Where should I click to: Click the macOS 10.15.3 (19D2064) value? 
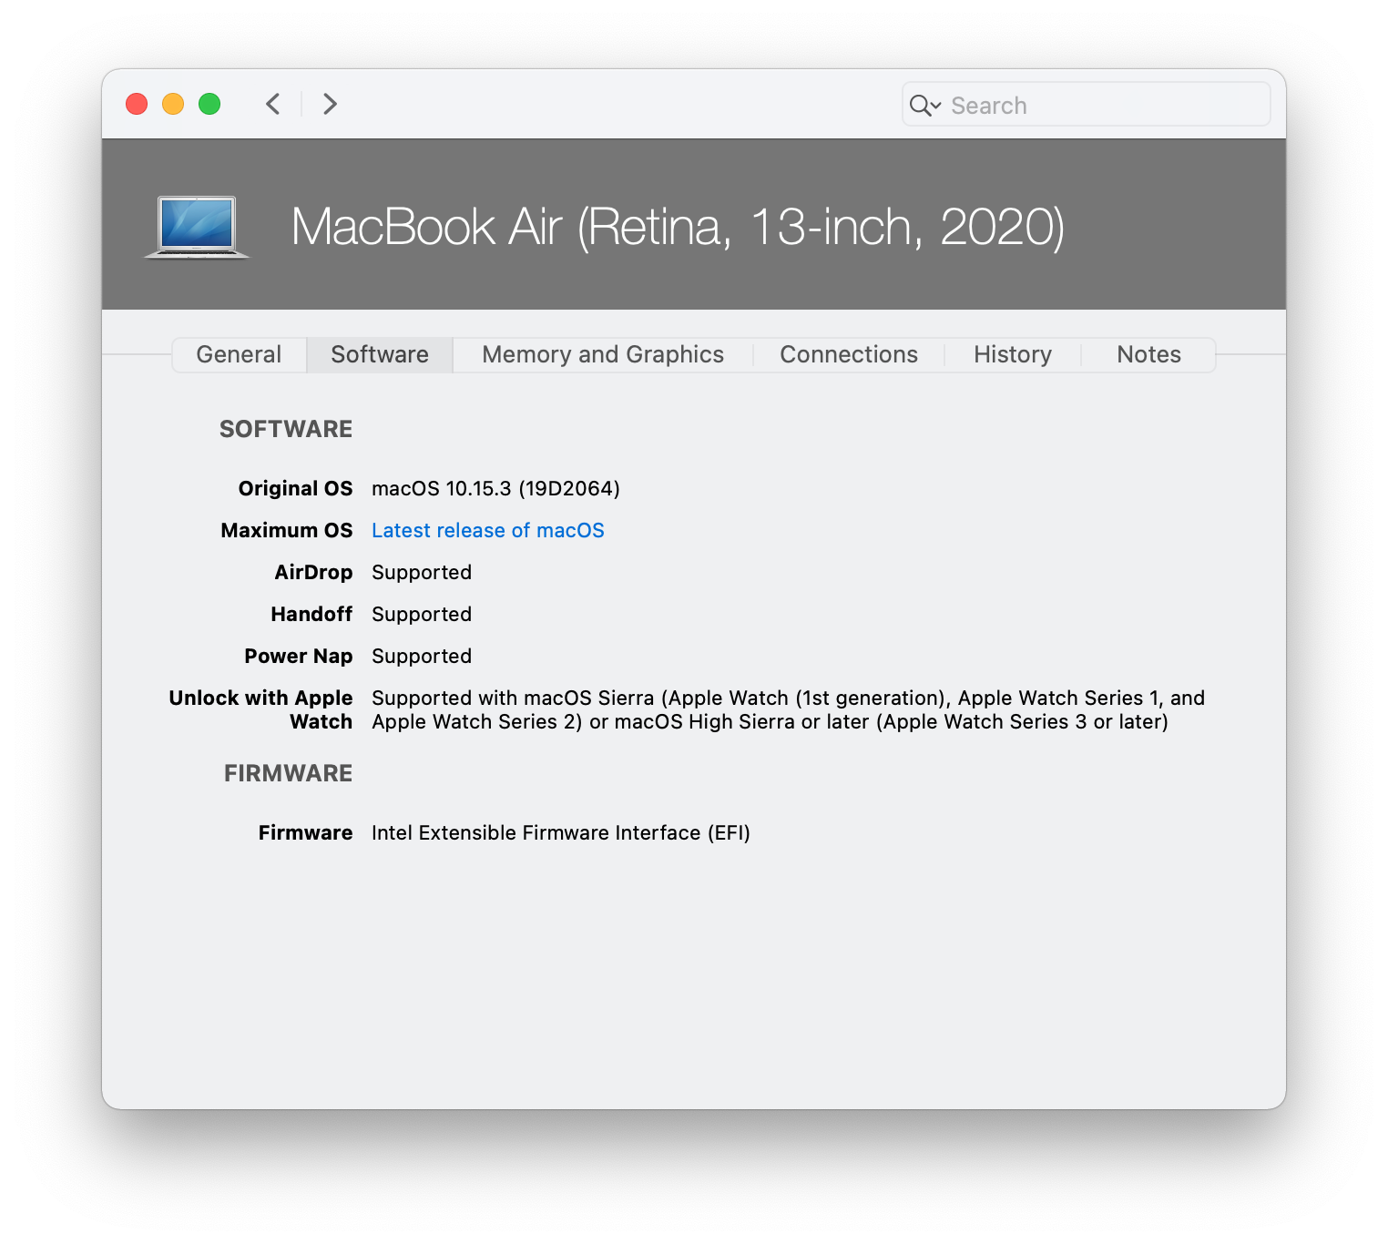(495, 488)
